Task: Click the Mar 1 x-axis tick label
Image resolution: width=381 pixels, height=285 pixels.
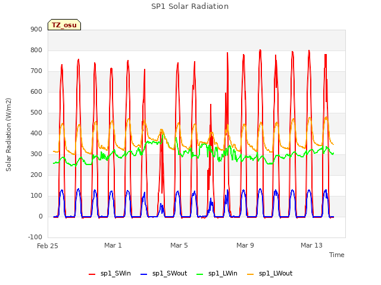Action: pos(113,245)
